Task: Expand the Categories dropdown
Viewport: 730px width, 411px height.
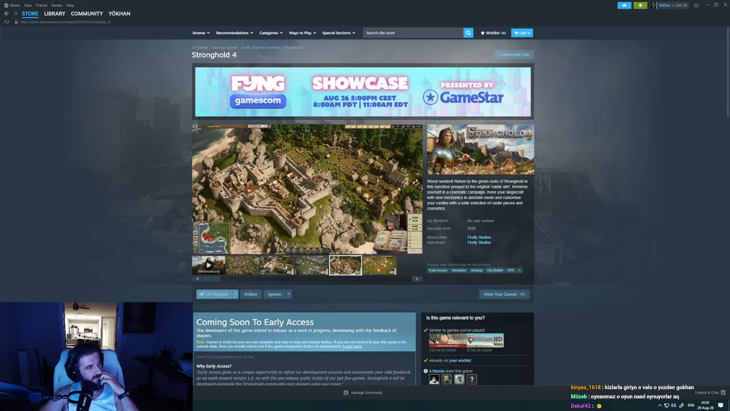Action: pyautogui.click(x=271, y=33)
